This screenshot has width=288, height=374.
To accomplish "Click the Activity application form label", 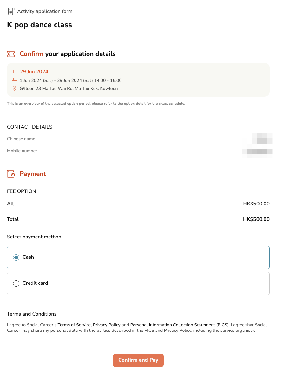I will pos(45,11).
